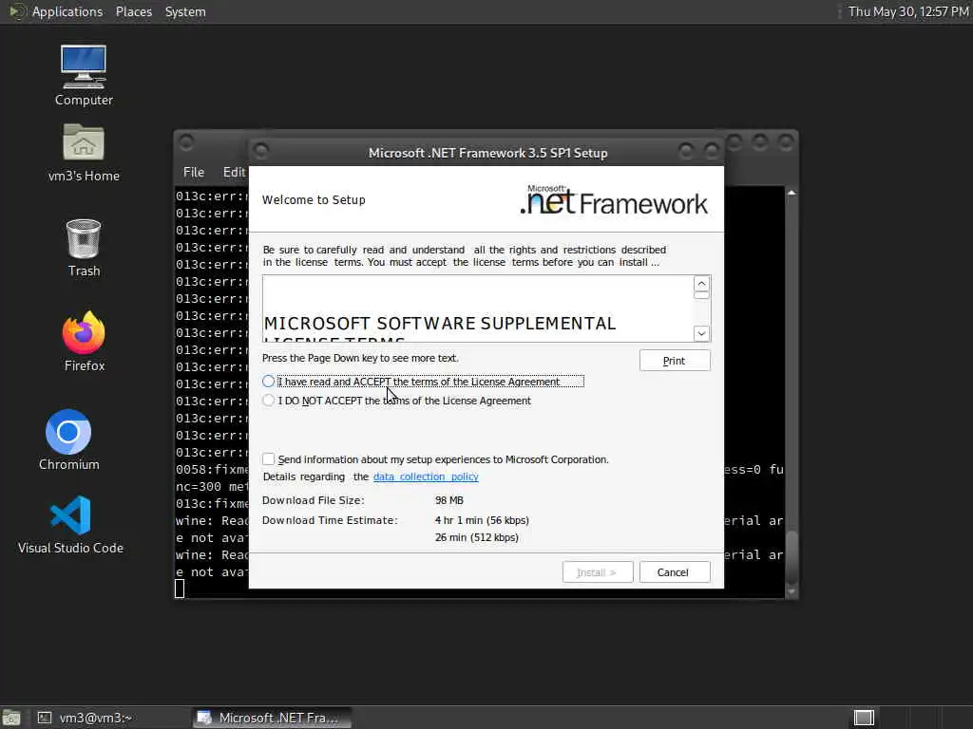Image resolution: width=973 pixels, height=729 pixels.
Task: Click the Print button
Action: pyautogui.click(x=675, y=361)
